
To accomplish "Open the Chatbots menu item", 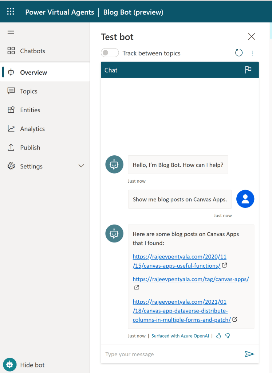I will (x=32, y=51).
